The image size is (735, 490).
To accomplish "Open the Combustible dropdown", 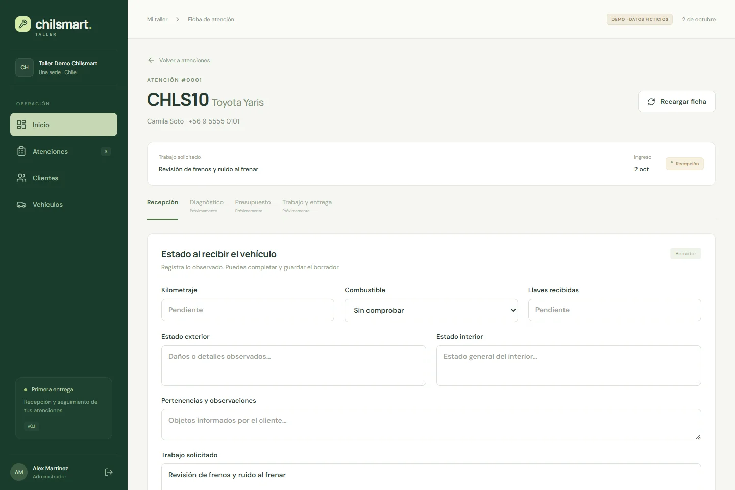I will click(431, 310).
